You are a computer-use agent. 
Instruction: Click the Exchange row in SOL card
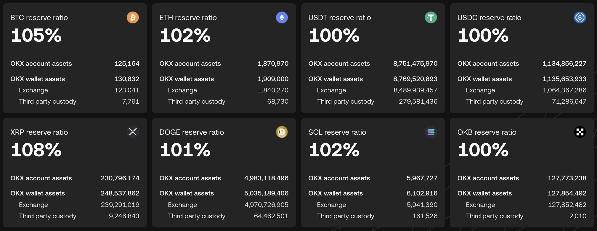[332, 205]
